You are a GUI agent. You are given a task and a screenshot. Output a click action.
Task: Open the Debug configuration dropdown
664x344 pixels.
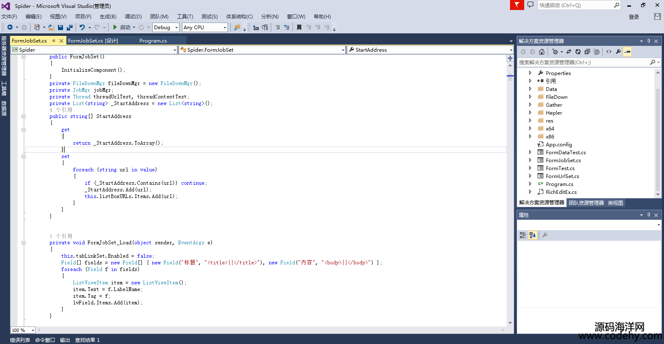coord(166,28)
